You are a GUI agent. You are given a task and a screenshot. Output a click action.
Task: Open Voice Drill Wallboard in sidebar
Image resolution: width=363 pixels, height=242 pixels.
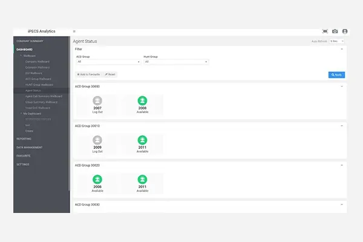point(38,108)
